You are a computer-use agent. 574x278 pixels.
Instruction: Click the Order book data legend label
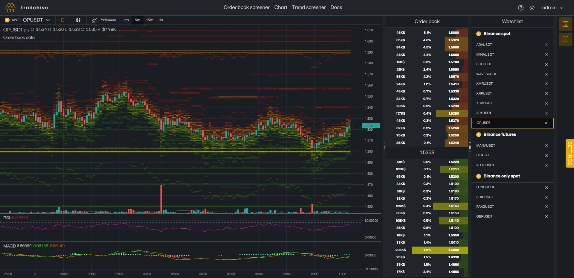click(x=19, y=37)
